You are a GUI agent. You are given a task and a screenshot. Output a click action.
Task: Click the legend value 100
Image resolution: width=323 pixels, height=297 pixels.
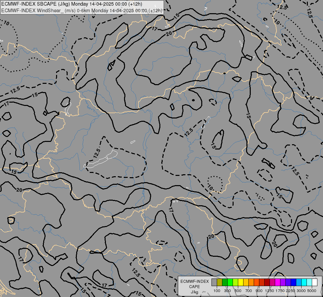tap(217, 291)
